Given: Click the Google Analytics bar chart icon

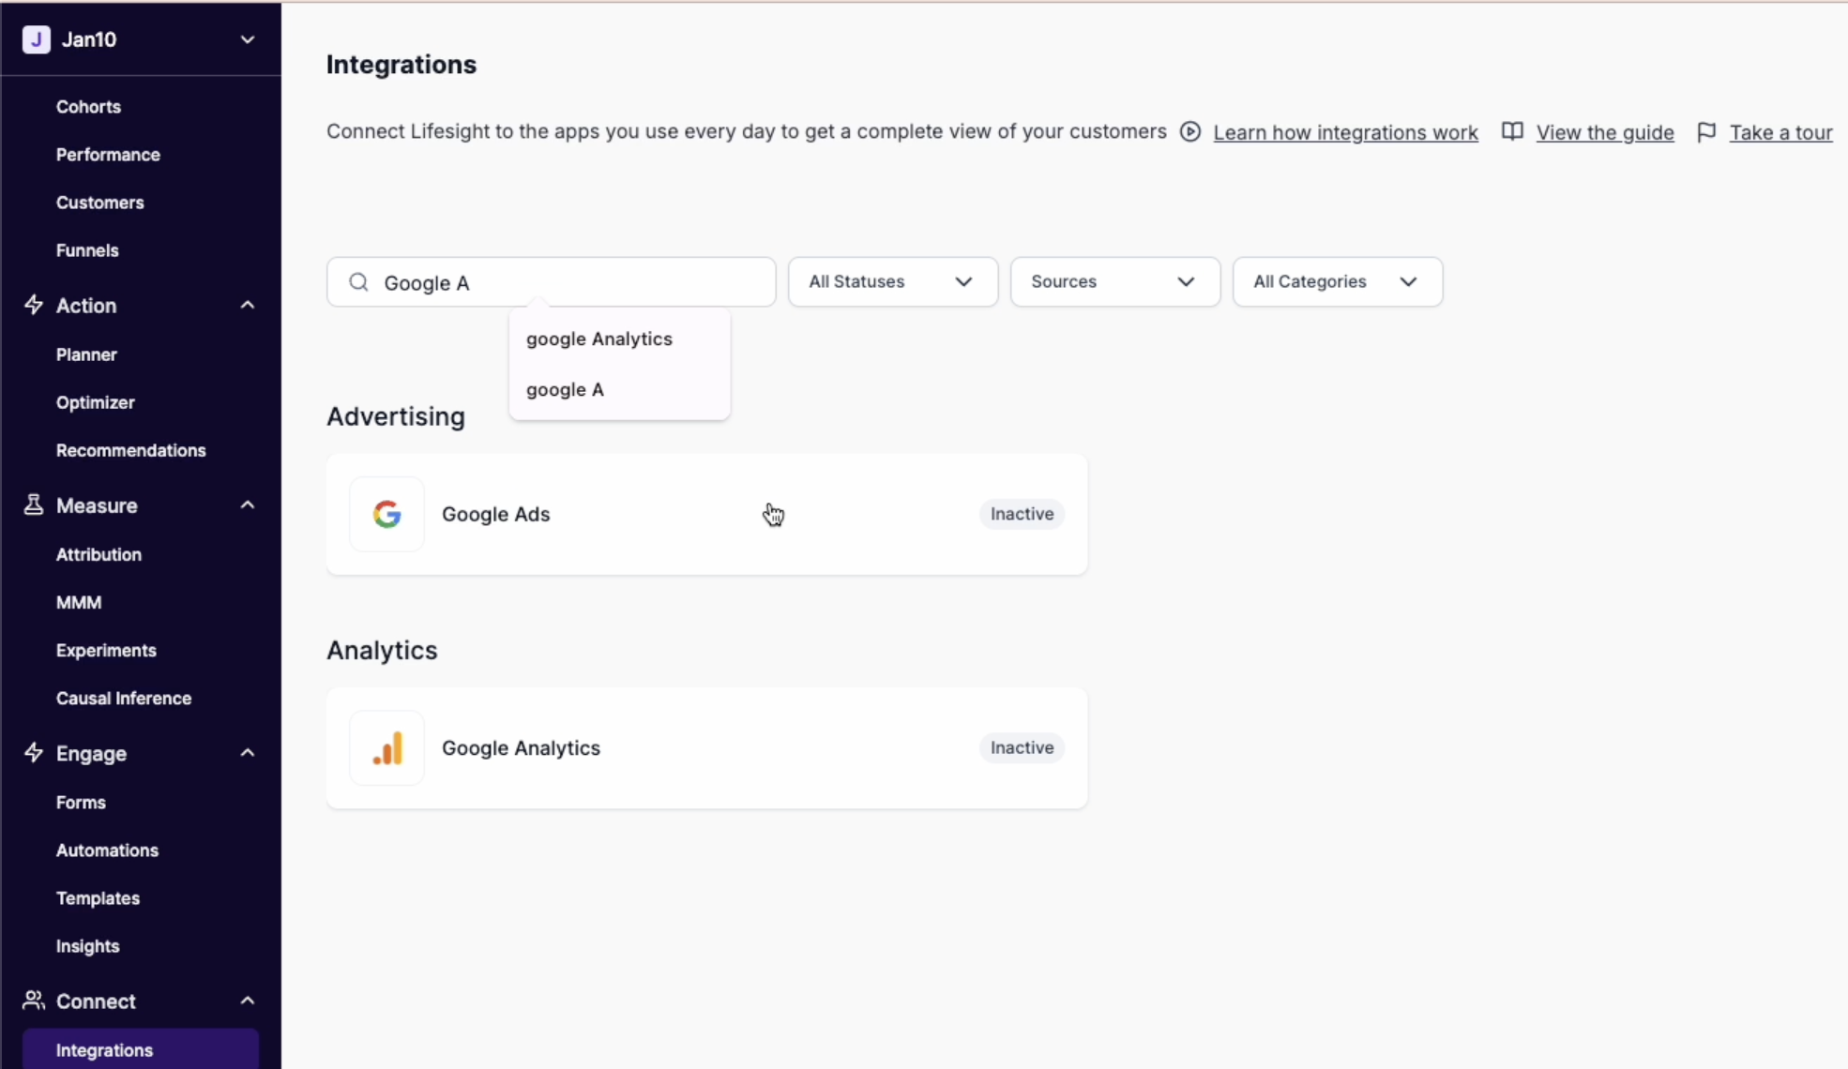Looking at the screenshot, I should [386, 748].
